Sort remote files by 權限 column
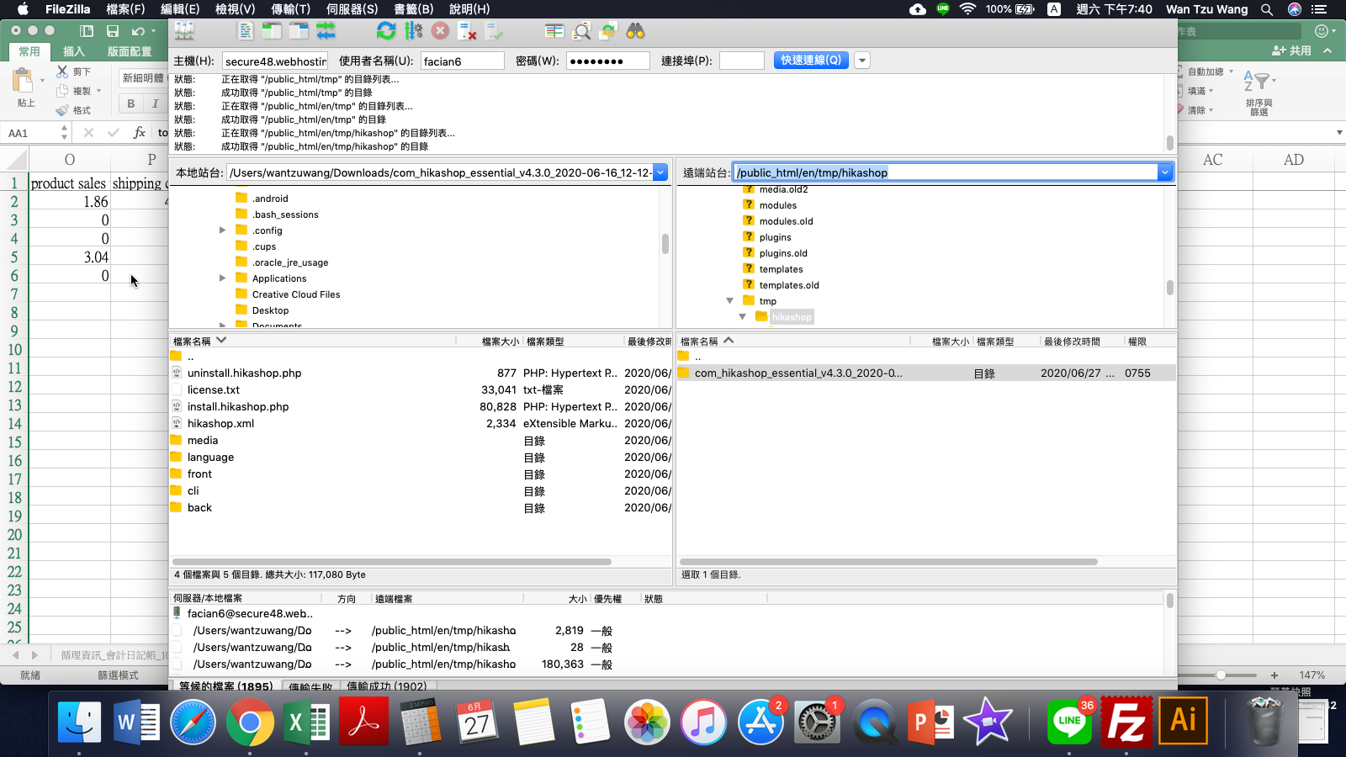 coord(1137,341)
